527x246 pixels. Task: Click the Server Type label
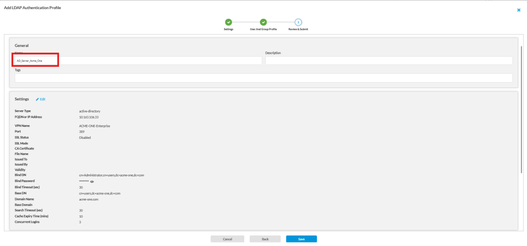coord(23,111)
